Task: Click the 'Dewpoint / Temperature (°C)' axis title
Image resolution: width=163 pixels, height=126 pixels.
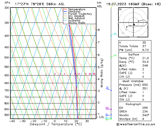Action: pos(56,124)
